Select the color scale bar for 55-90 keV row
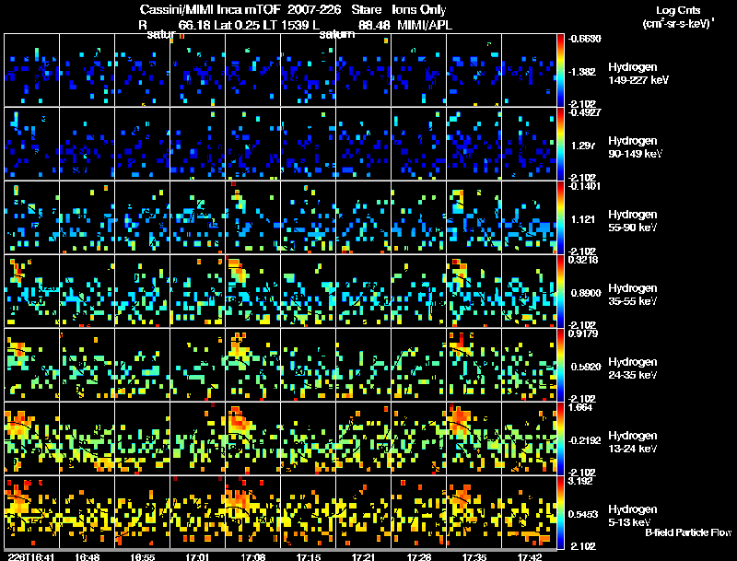This screenshot has height=561, width=737. pyautogui.click(x=560, y=217)
